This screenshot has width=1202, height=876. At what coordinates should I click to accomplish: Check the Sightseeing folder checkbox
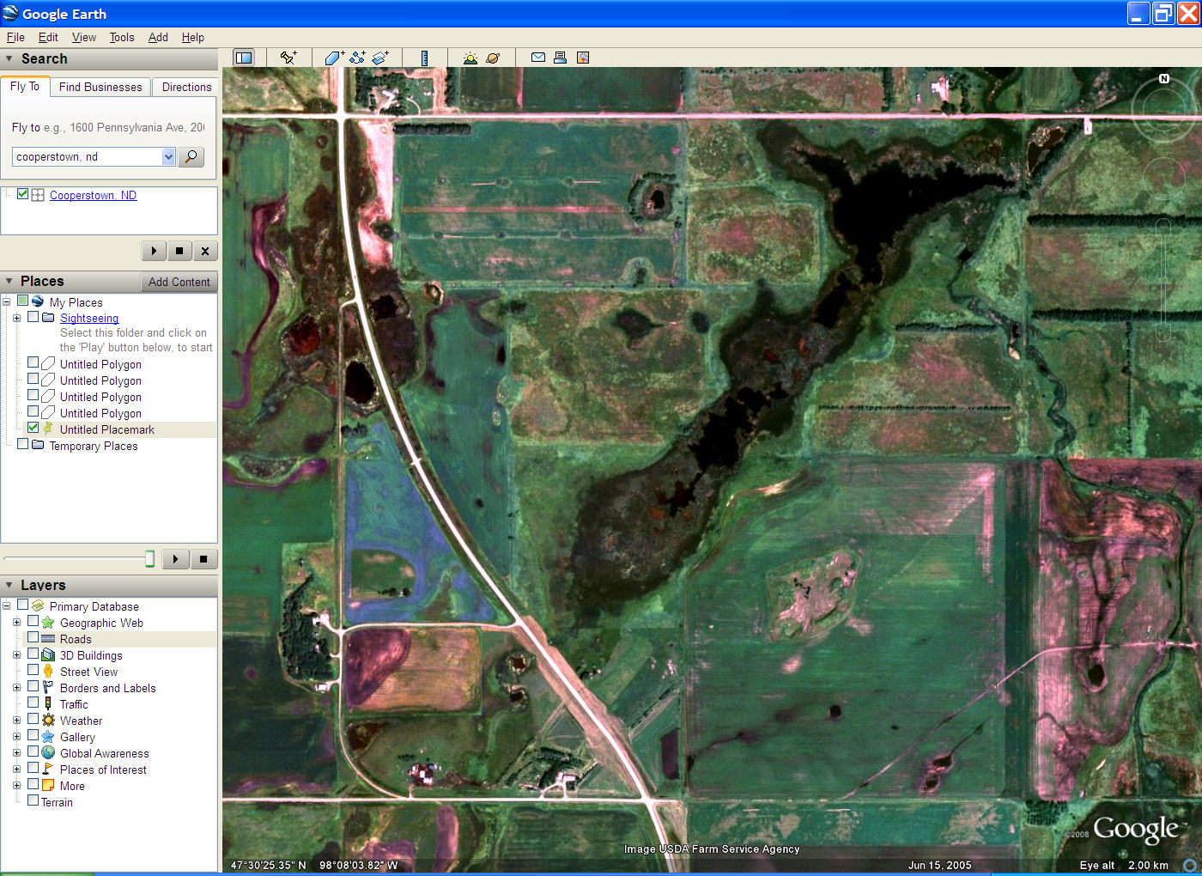point(33,317)
